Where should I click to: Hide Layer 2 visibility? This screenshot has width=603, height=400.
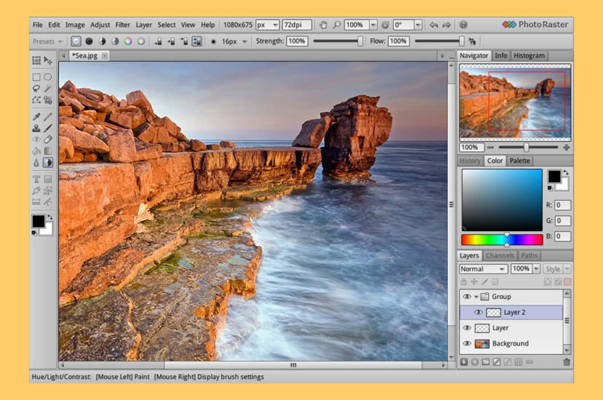478,312
